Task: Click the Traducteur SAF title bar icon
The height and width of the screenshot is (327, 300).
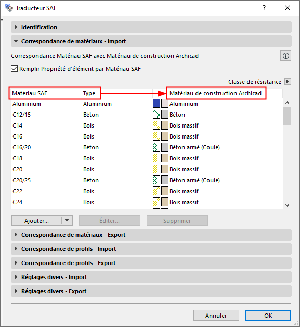Action: (x=9, y=8)
